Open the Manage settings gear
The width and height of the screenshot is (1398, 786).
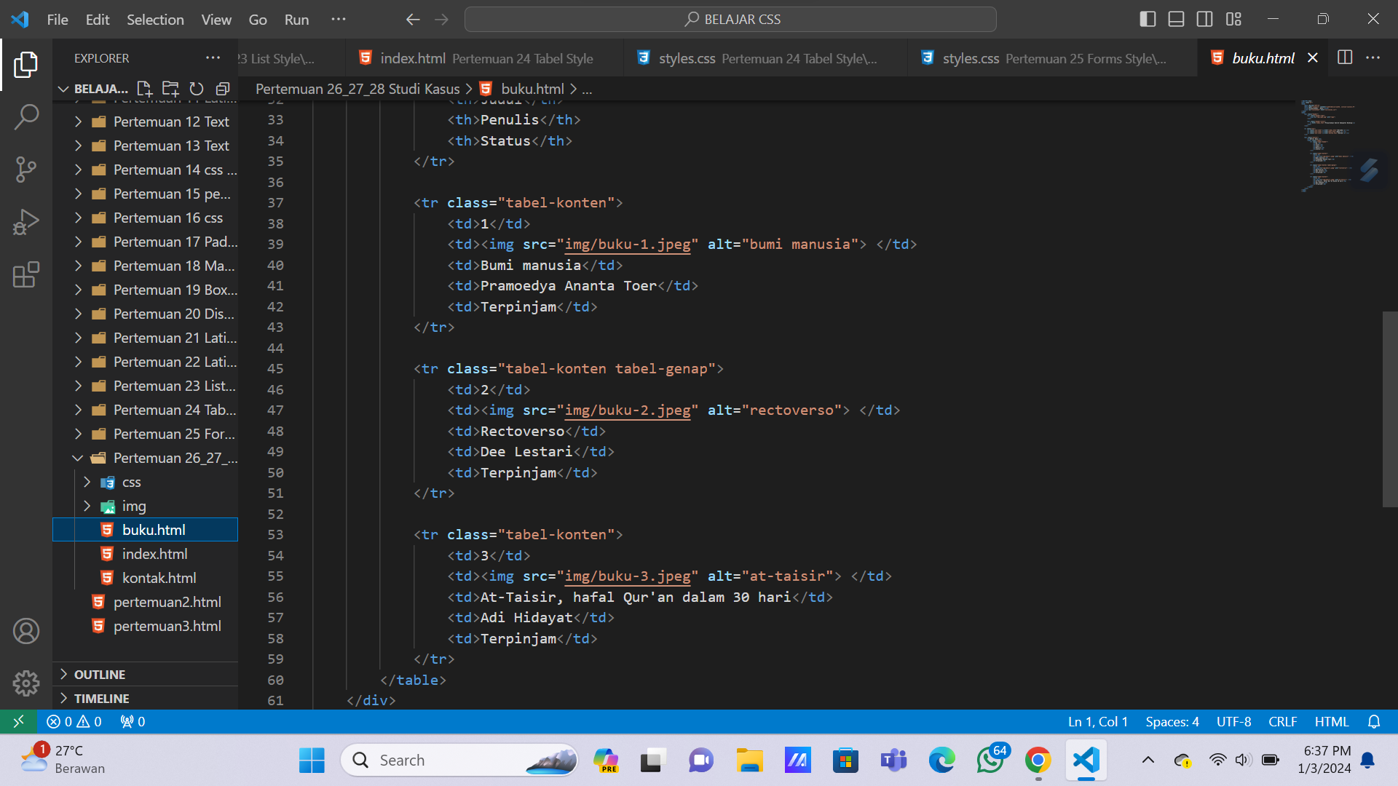click(26, 683)
